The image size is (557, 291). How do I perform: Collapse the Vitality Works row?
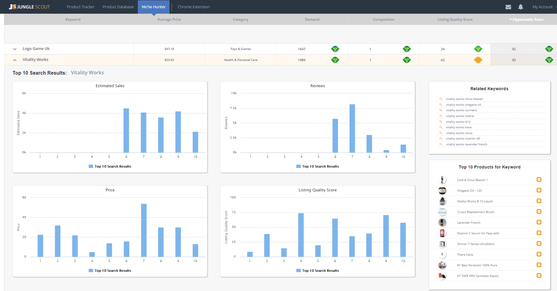(15, 60)
